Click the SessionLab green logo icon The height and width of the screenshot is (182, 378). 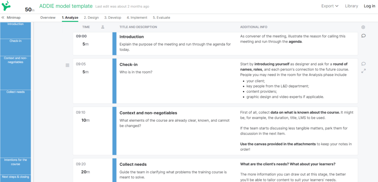point(6,6)
